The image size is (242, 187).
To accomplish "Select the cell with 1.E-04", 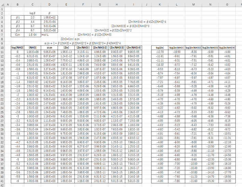I will [32, 35].
